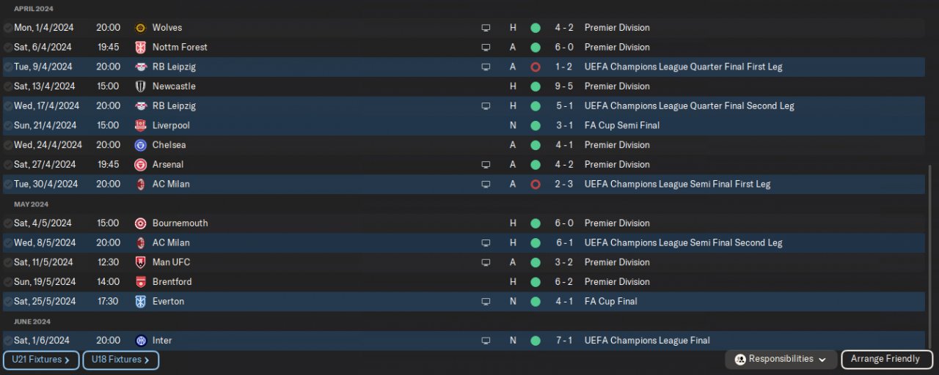Click the Chelsea club badge

pyautogui.click(x=141, y=145)
